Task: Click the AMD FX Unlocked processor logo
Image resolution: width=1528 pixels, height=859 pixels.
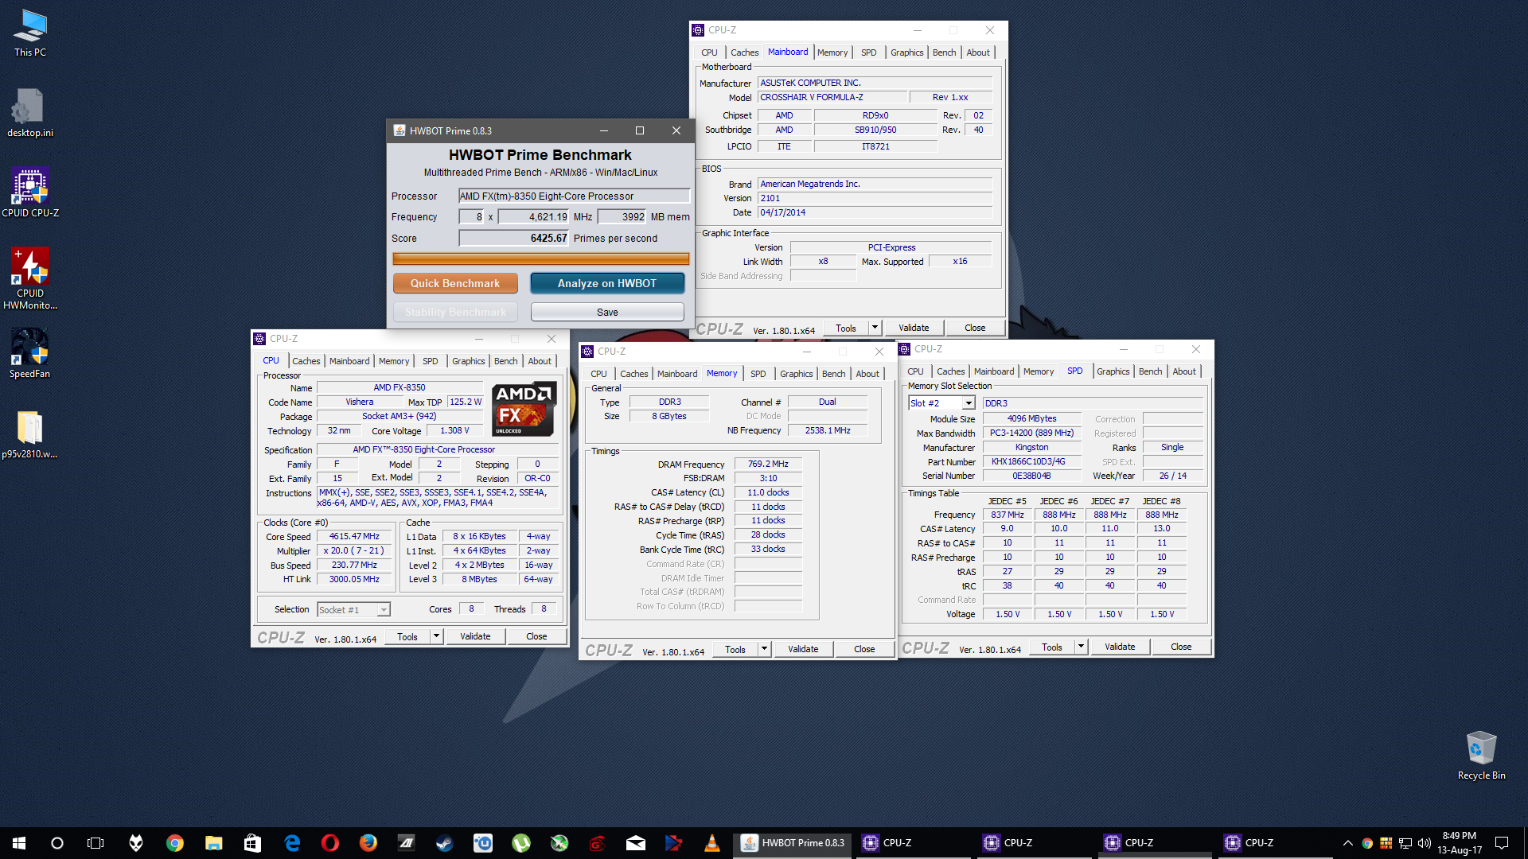Action: pyautogui.click(x=523, y=410)
